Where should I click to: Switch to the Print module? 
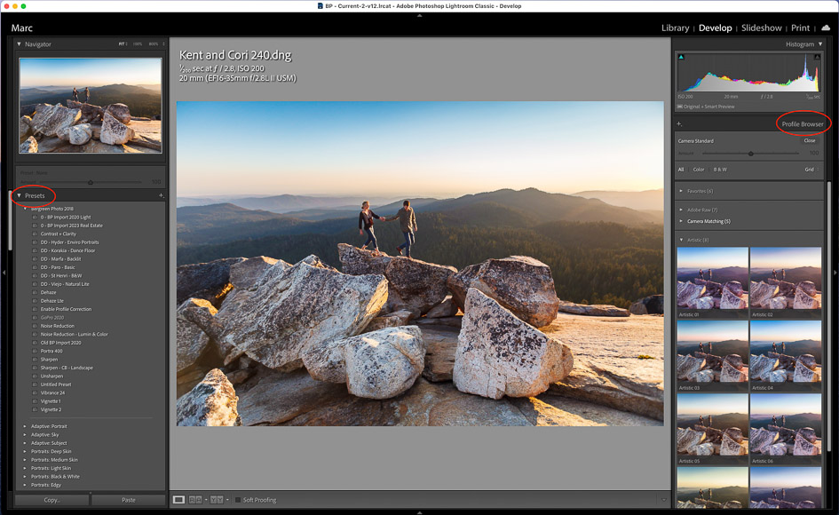(800, 28)
